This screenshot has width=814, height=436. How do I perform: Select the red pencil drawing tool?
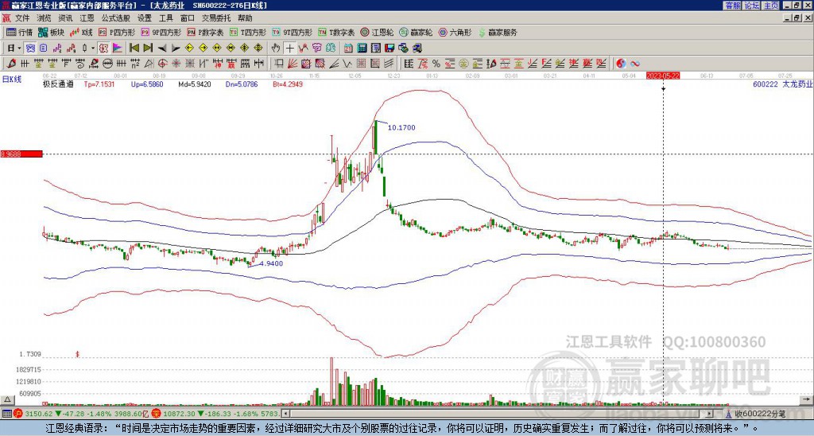coord(11,64)
